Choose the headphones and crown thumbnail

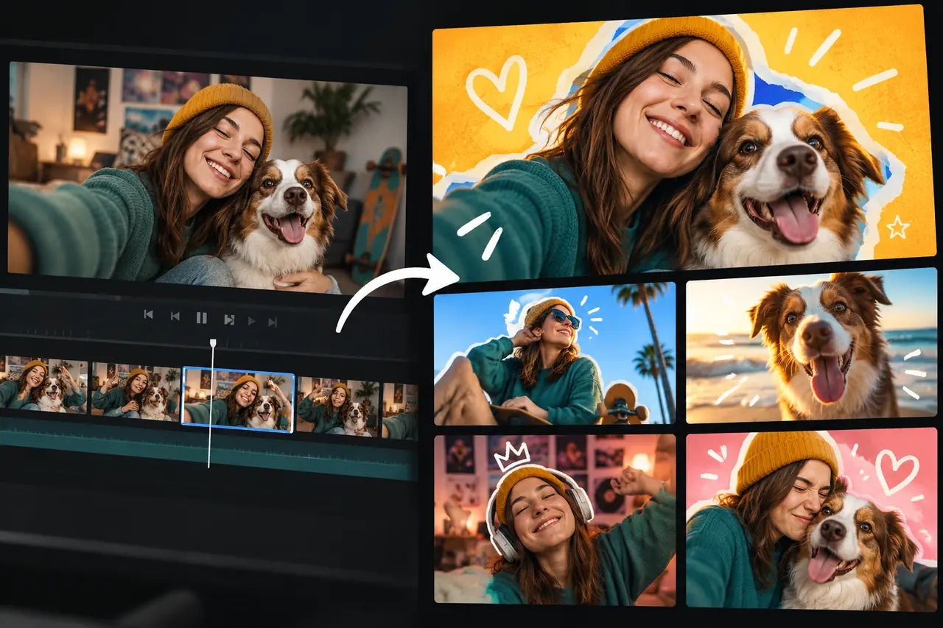tap(555, 519)
